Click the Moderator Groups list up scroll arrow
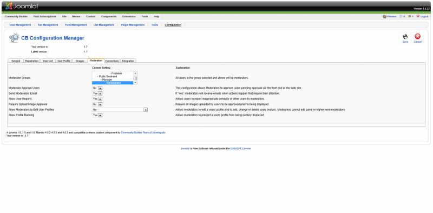Image resolution: width=433 pixels, height=213 pixels. 135,73
